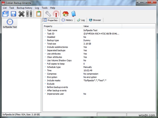Select the Exclude property row
Screen dimensions: 158x118
pos(99,84)
